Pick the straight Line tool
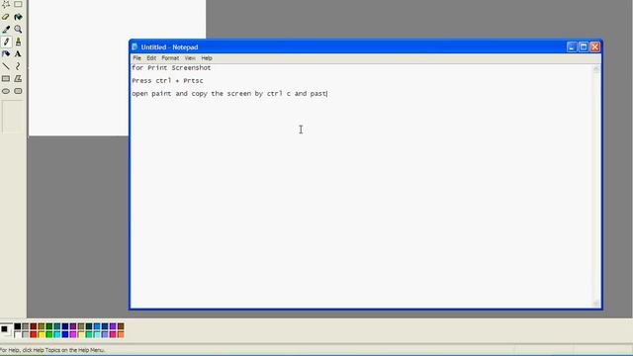Screen dimensions: 633x356 [6, 66]
